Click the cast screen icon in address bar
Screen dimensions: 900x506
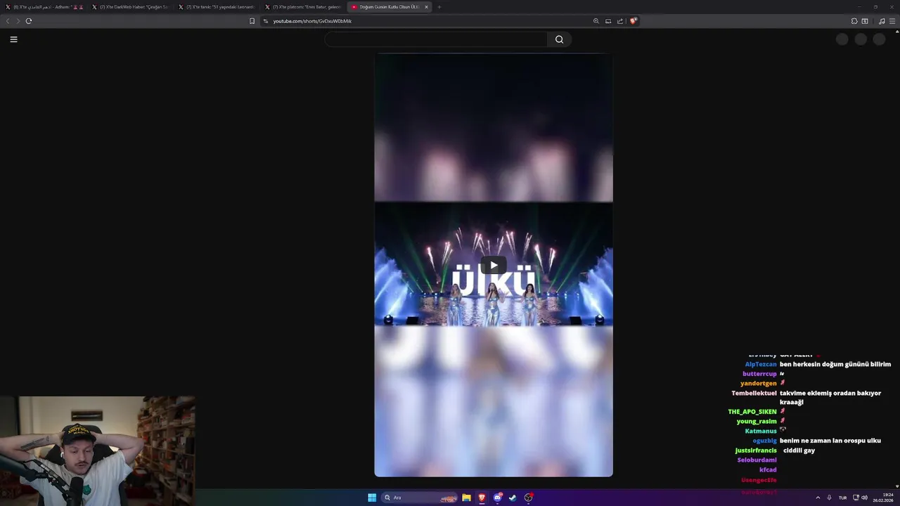coord(608,21)
